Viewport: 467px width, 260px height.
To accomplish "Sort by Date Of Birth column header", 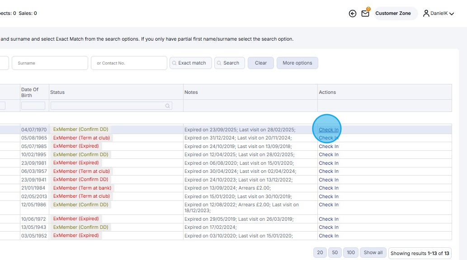I will pos(30,92).
